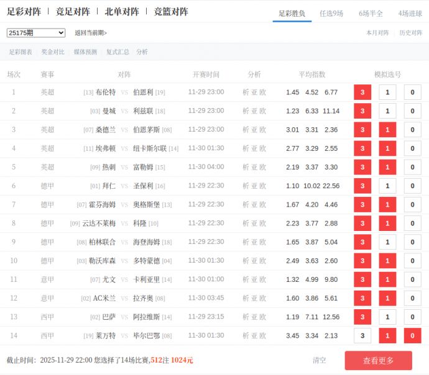Viewport: 429px width, 375px height.
Task: Switch to the 6场半全 tab
Action: point(371,13)
